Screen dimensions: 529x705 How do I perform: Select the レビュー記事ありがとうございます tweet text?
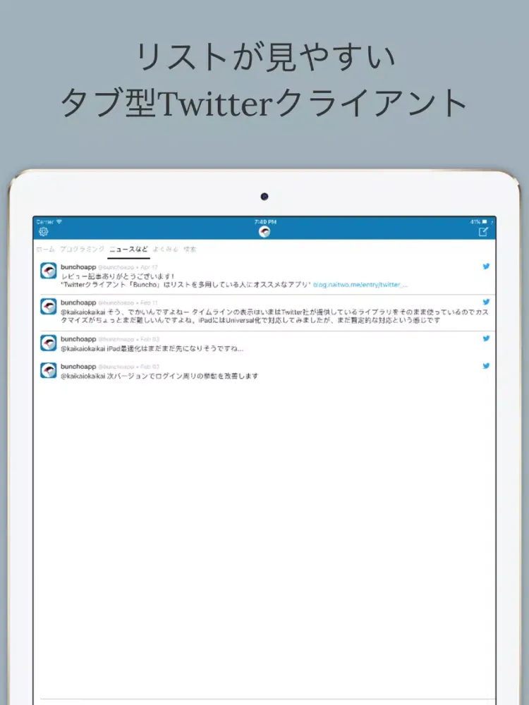click(x=118, y=276)
